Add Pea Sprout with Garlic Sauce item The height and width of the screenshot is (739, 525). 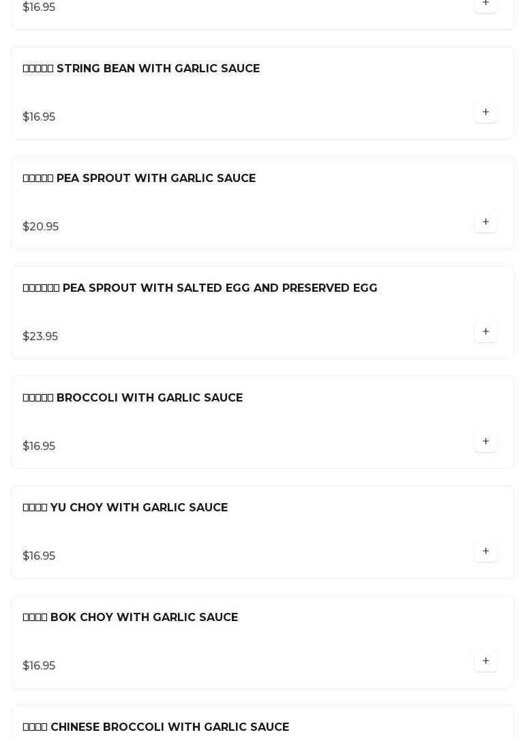coord(485,222)
